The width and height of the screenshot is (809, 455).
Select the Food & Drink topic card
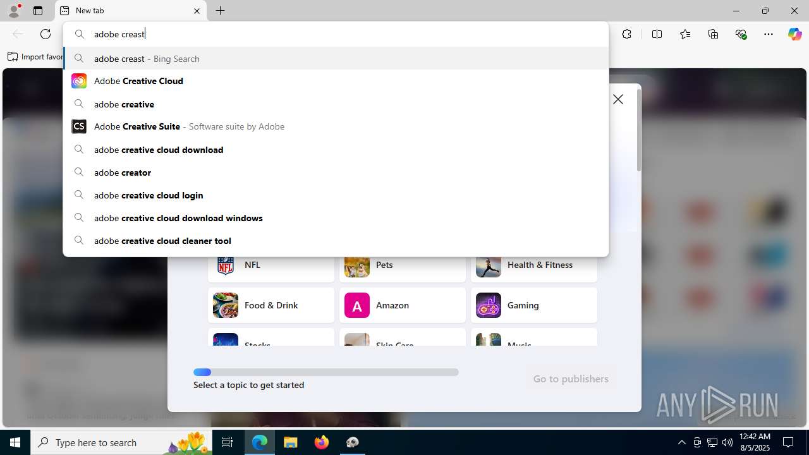click(x=271, y=305)
